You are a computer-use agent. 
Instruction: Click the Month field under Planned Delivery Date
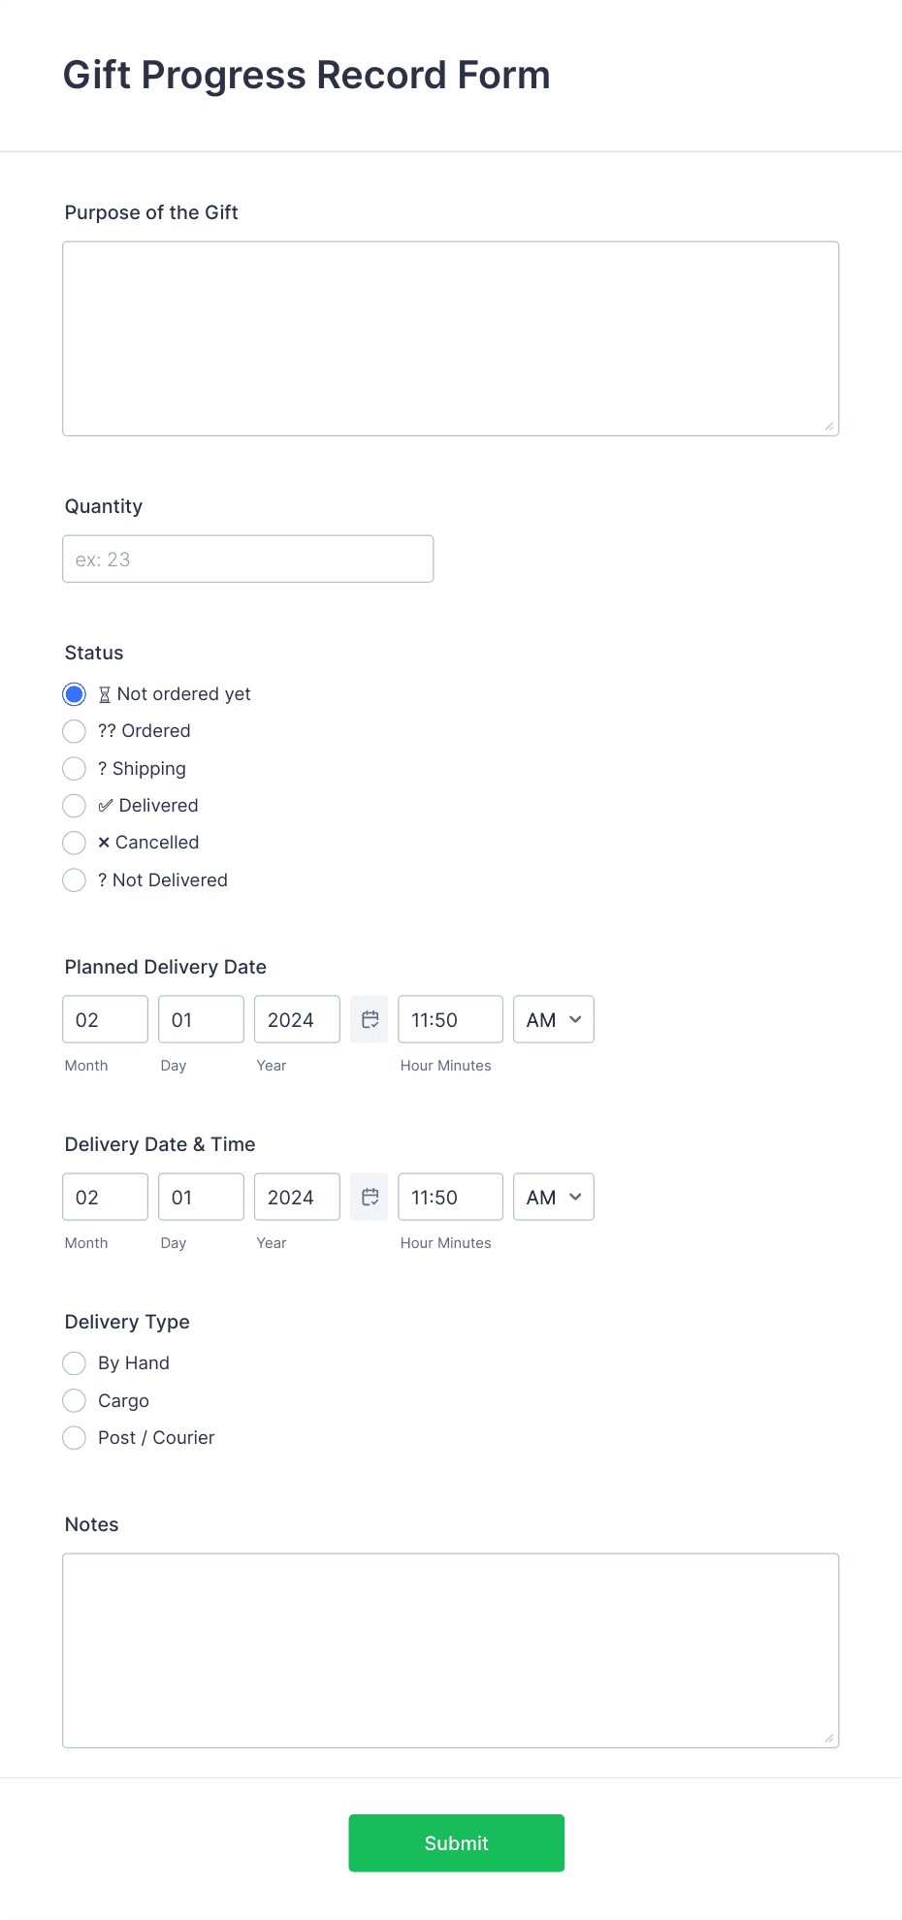(x=105, y=1019)
